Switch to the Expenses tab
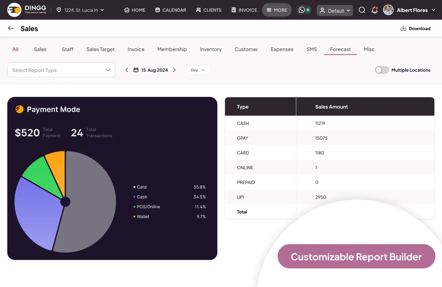Viewport: 442px width, 287px height. 282,49
